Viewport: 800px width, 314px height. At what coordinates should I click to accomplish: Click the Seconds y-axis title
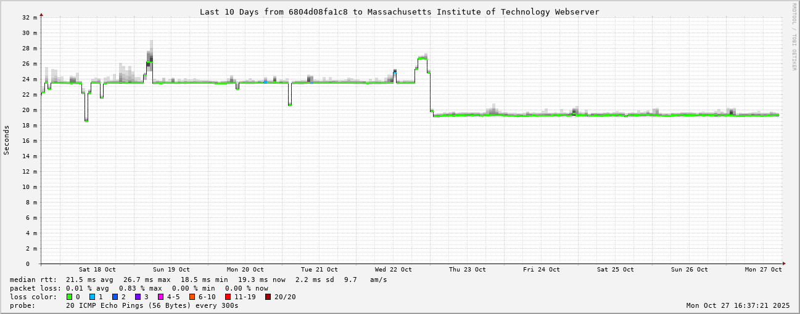click(x=7, y=140)
